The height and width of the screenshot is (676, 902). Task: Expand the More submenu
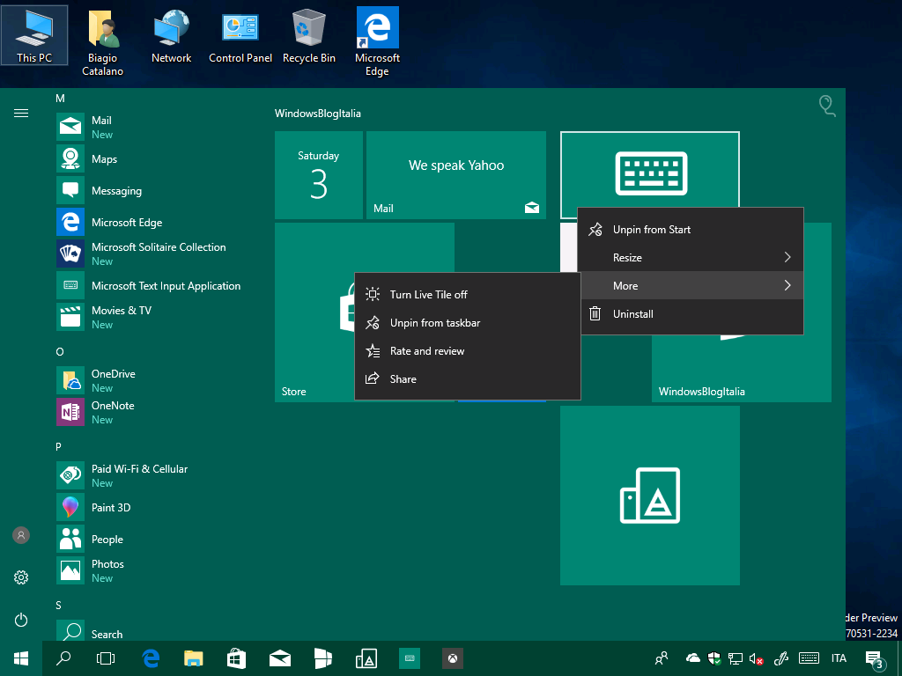(x=691, y=286)
